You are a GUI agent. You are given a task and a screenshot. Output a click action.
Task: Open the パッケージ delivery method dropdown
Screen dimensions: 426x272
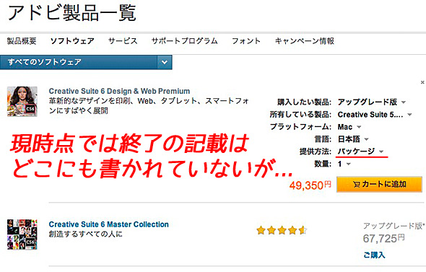click(x=360, y=152)
